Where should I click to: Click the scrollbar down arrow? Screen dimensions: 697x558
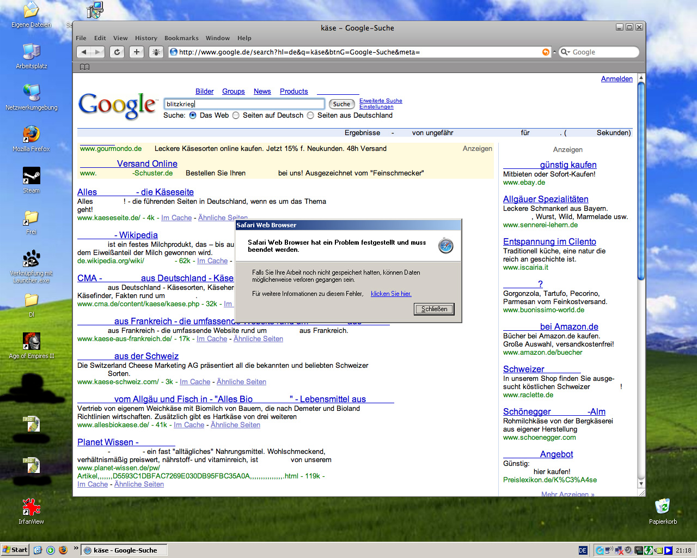[x=641, y=484]
